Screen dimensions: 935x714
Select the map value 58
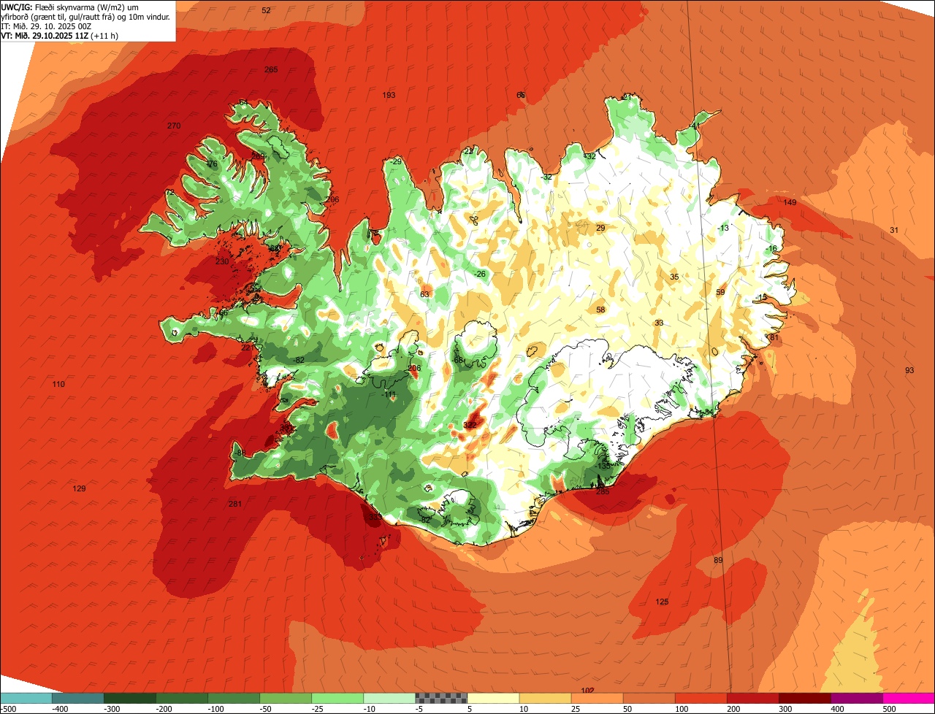600,310
